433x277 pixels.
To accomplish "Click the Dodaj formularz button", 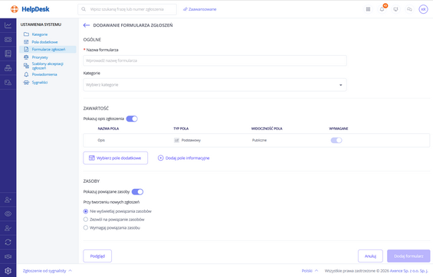I will [408, 256].
